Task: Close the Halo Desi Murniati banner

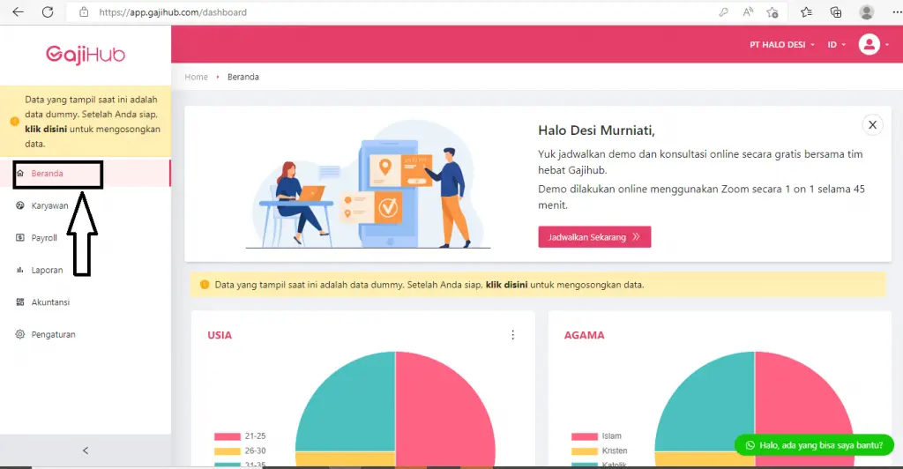Action: pos(872,125)
